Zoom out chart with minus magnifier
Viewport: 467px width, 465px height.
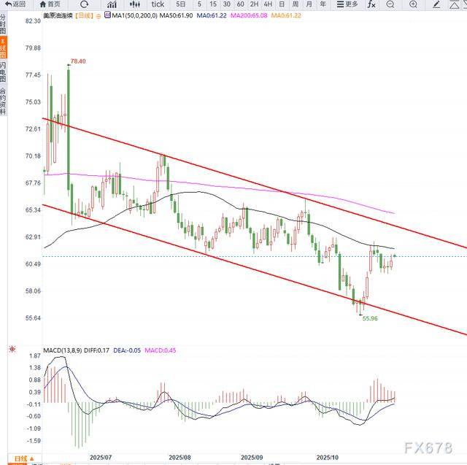(392, 4)
